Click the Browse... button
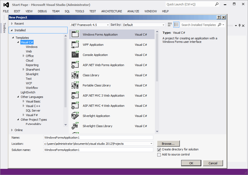This screenshot has width=248, height=175. click(168, 144)
